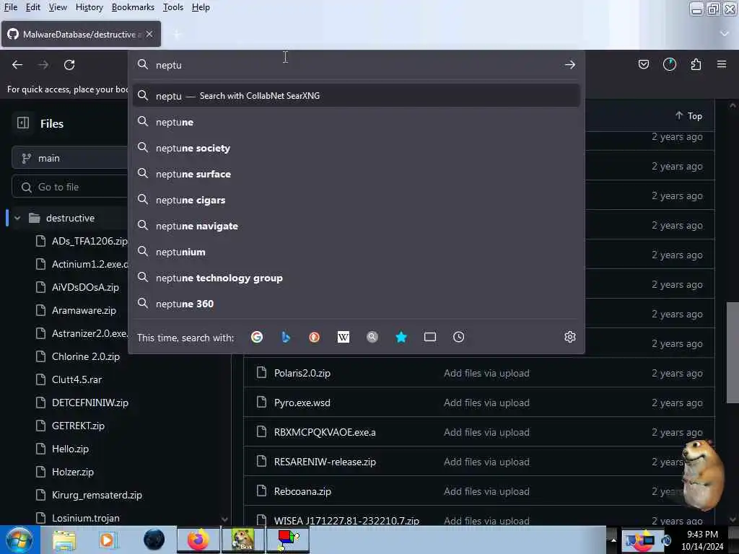
Task: Open the Tools menu
Action: click(173, 7)
